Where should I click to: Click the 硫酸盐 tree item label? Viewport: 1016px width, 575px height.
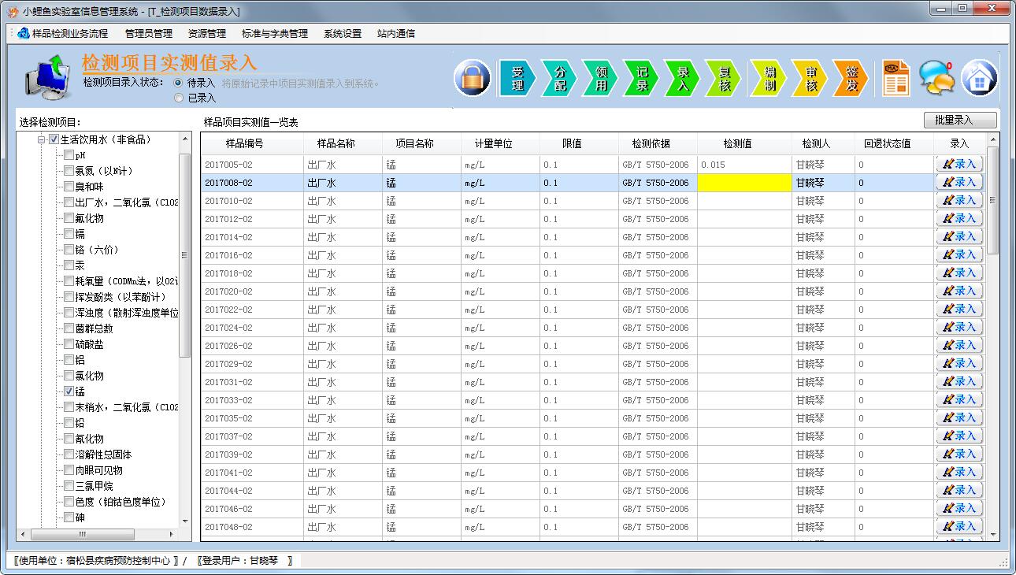(x=89, y=344)
